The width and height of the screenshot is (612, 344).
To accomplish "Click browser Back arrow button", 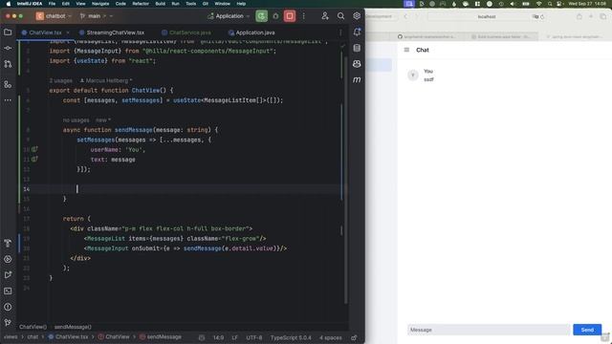I will (x=405, y=17).
